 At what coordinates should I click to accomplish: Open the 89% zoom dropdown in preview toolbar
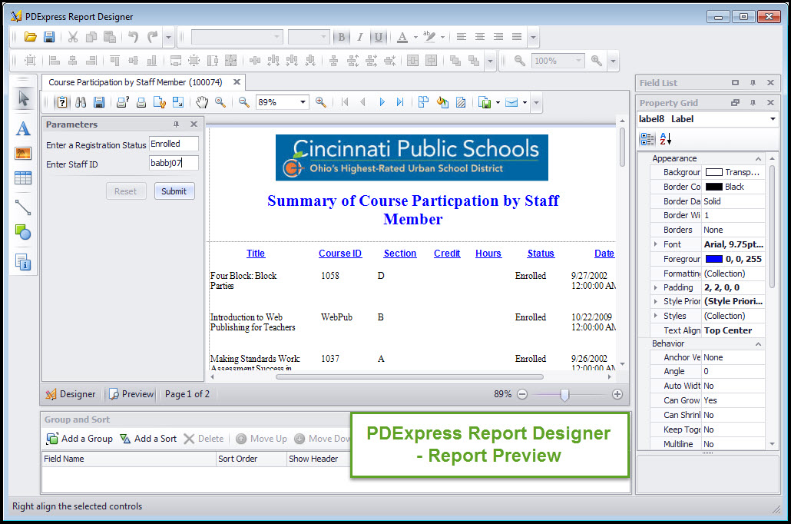click(303, 102)
